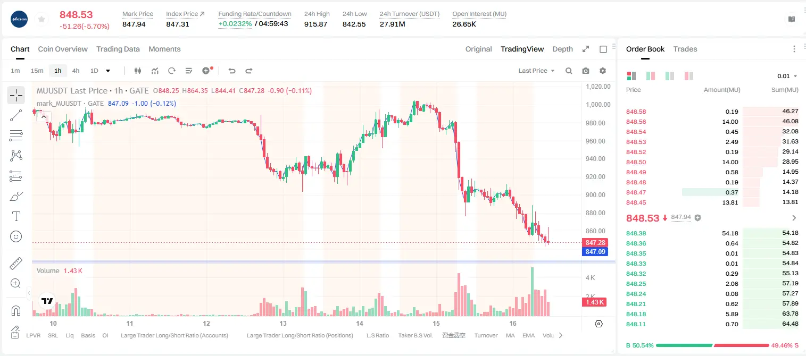Open the emoji sticker tool
Image resolution: width=806 pixels, height=356 pixels.
click(16, 236)
